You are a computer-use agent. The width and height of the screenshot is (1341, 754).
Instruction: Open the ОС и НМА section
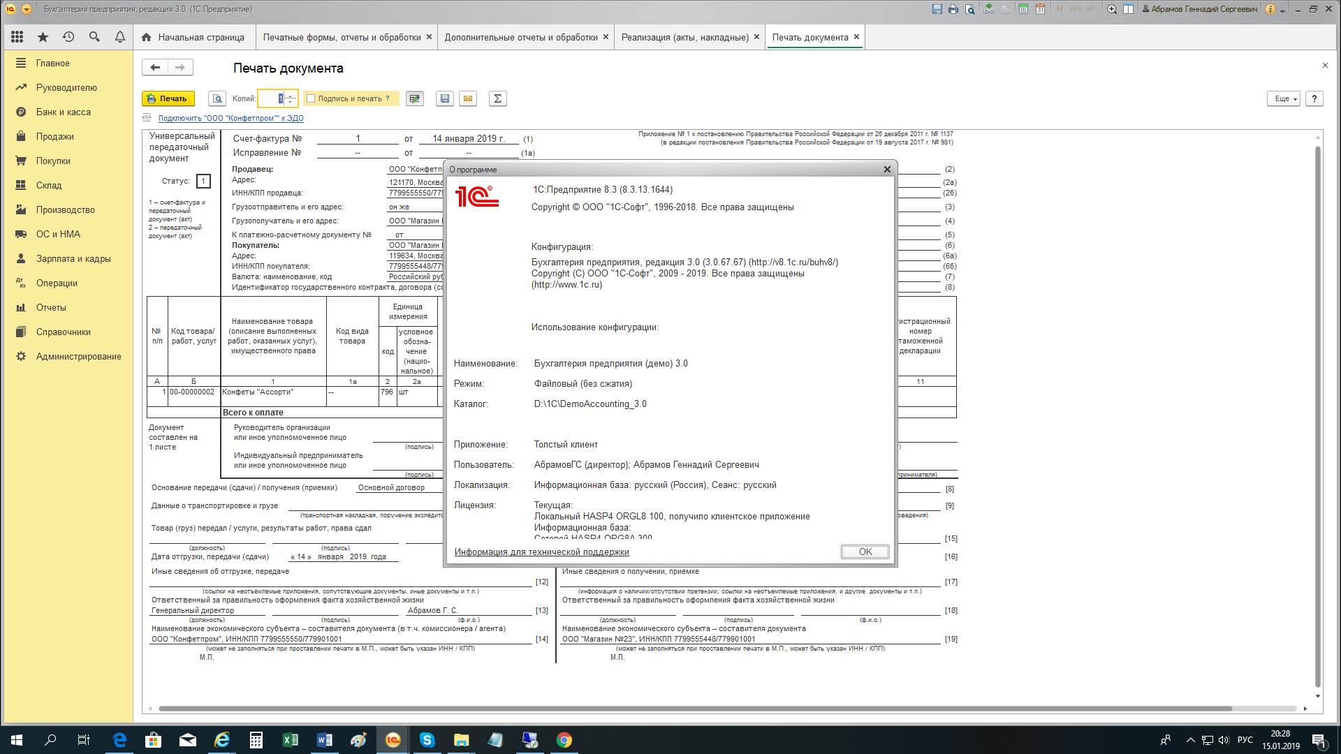pos(68,234)
